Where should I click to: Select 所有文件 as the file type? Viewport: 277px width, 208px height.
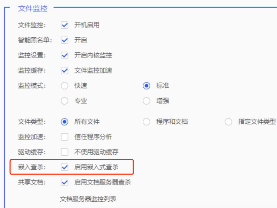coord(64,122)
